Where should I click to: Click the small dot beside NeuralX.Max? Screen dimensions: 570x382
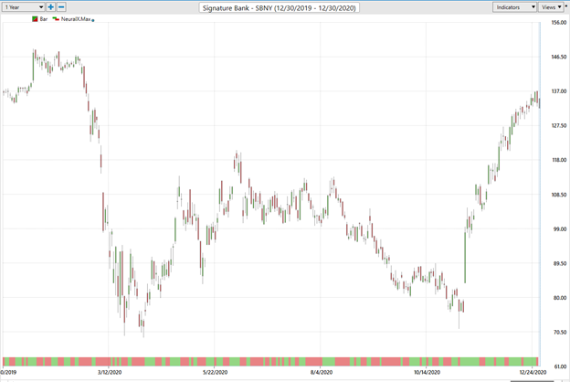93,20
